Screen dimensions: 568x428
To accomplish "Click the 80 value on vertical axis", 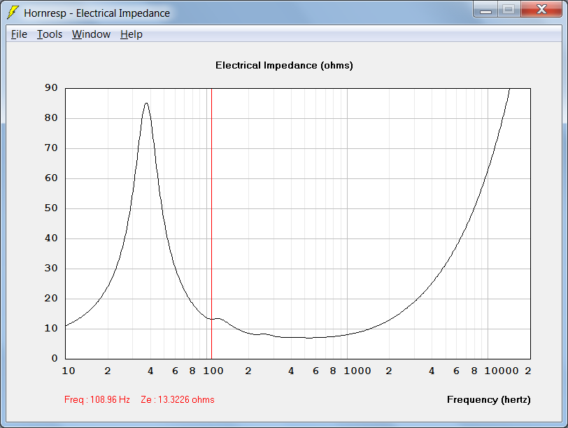I will coord(51,117).
